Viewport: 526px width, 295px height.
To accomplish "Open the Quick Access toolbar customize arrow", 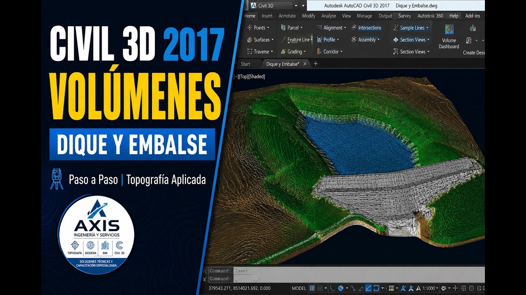I will [303, 6].
